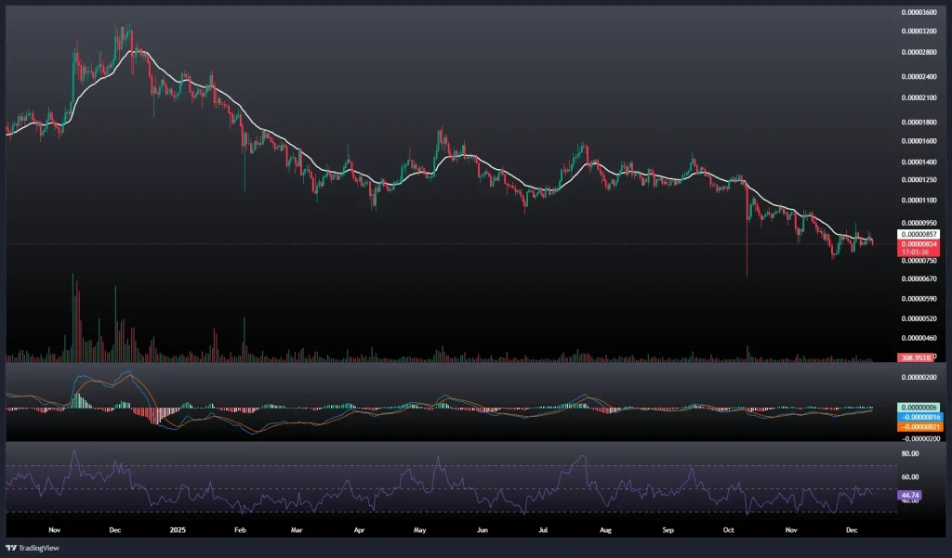Click the 0.00003600 price scale label
The height and width of the screenshot is (558, 952).
tap(919, 12)
